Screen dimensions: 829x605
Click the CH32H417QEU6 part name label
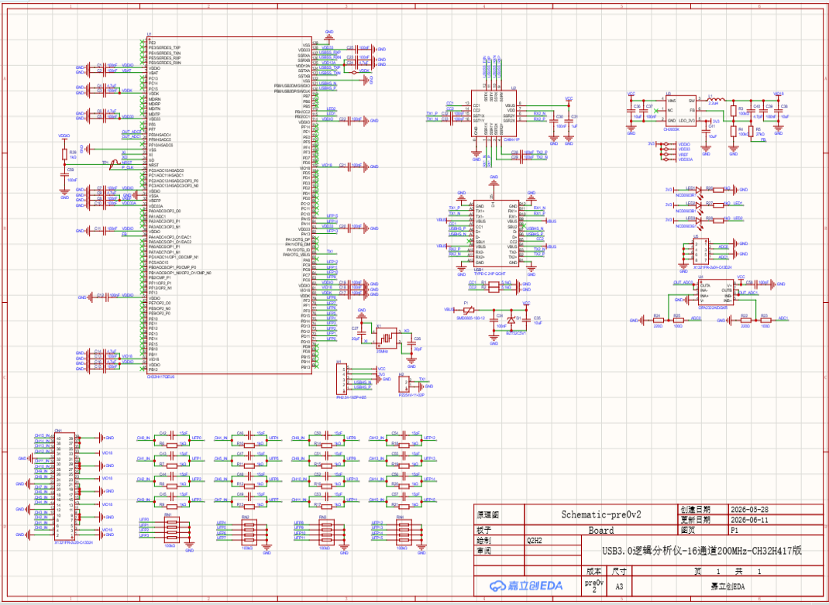point(160,377)
